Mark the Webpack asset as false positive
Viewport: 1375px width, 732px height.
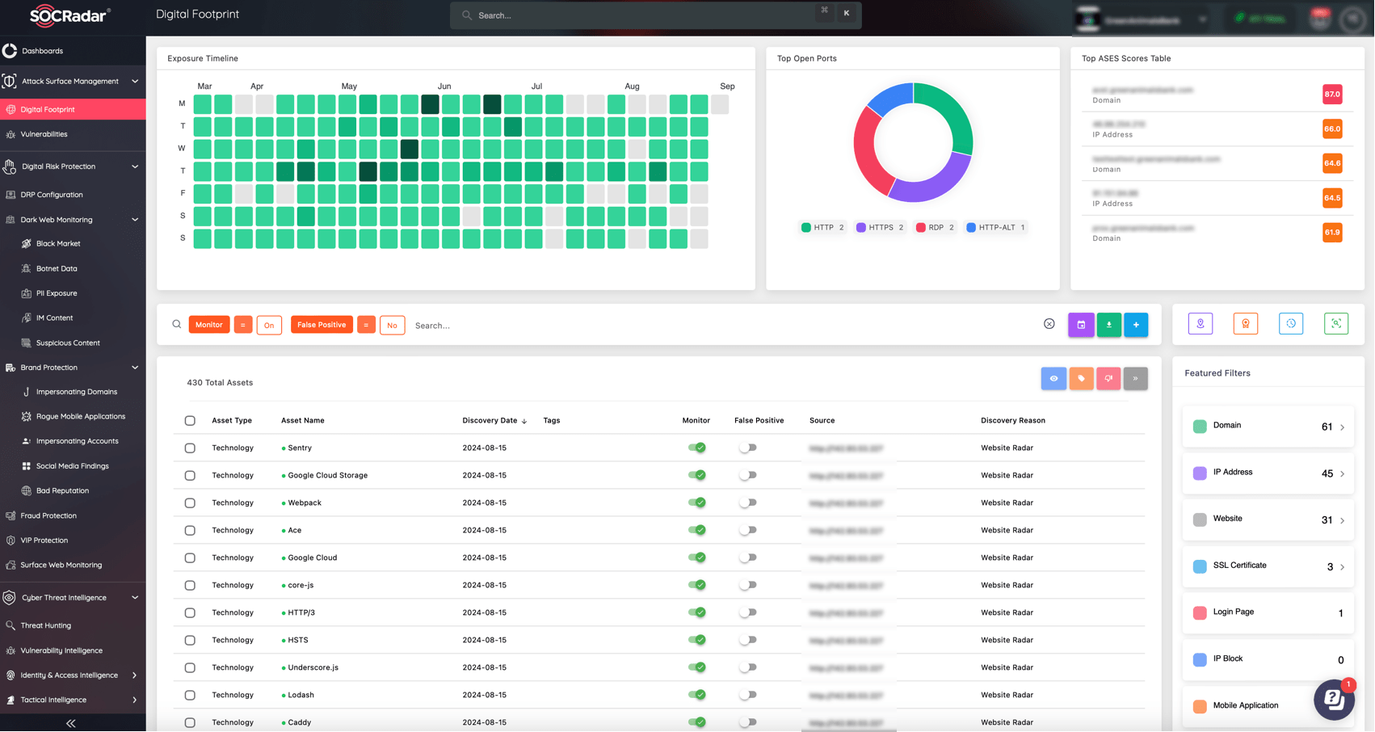[747, 503]
